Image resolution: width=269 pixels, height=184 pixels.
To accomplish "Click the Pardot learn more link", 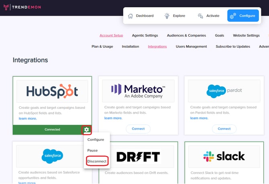I will coord(199,118).
